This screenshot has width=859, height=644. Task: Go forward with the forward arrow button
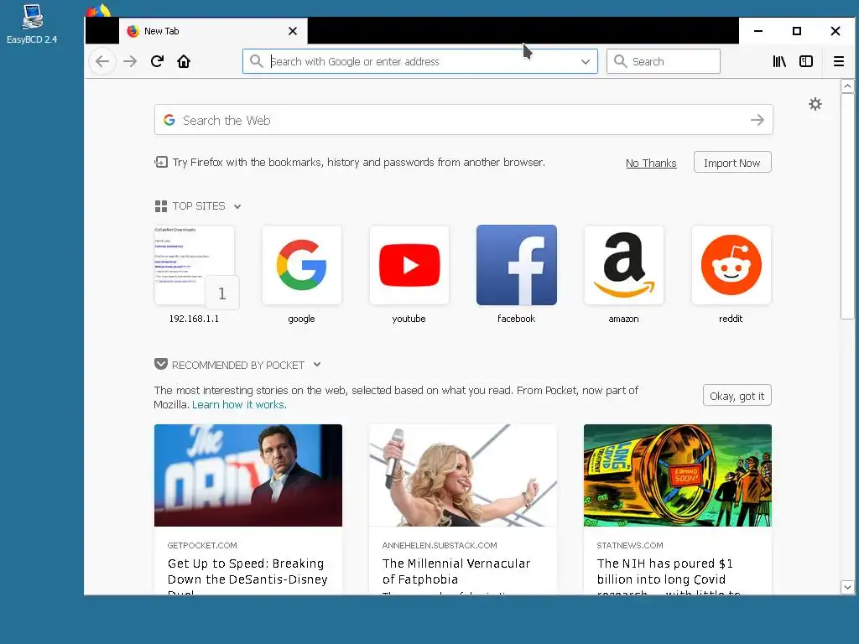click(130, 61)
